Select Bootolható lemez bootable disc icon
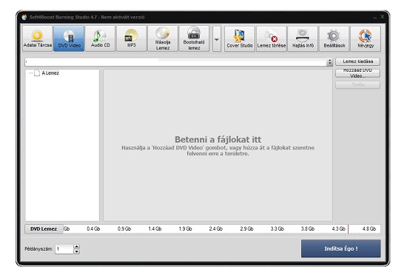 point(194,38)
